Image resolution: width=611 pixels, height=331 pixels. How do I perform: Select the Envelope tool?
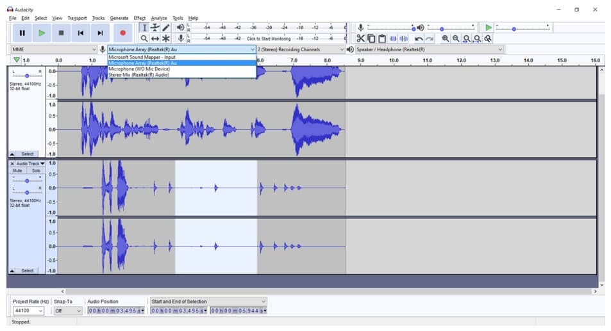point(155,28)
